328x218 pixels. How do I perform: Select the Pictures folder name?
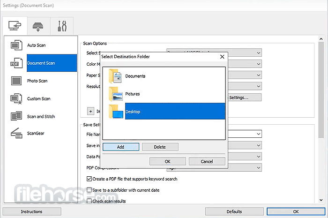click(x=133, y=94)
